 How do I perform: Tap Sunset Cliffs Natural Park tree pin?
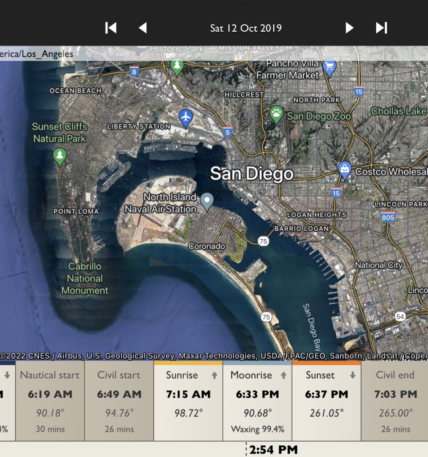(60, 157)
